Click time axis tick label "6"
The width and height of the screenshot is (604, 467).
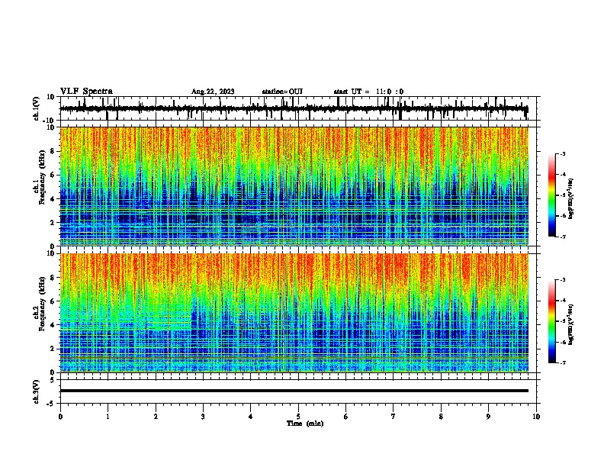(346, 417)
